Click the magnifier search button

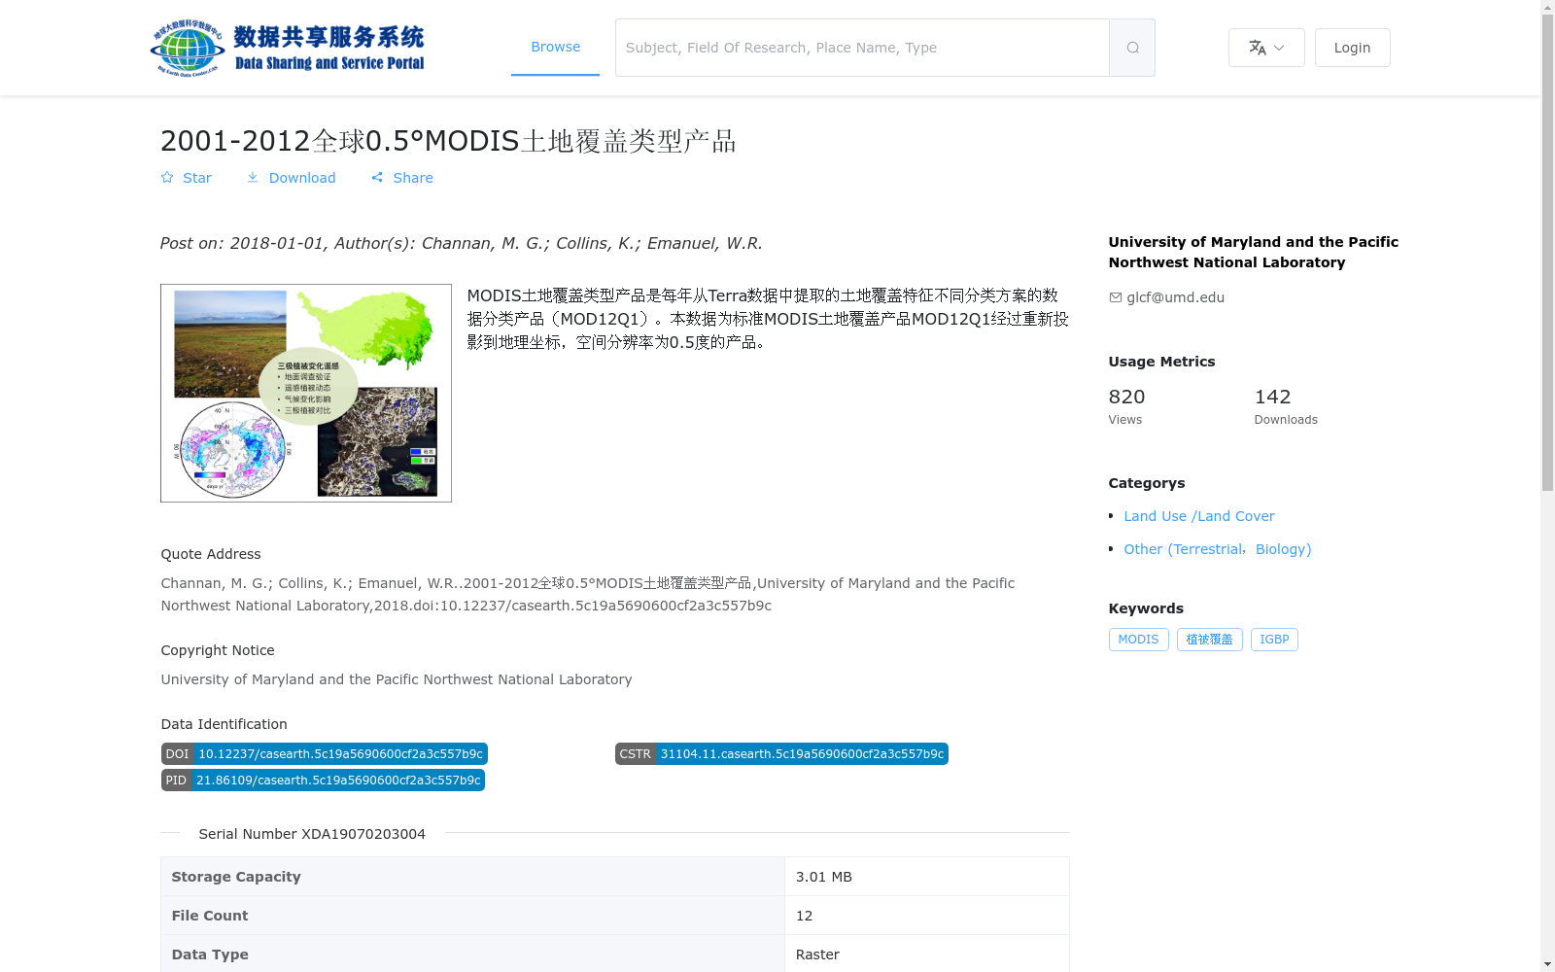(1132, 48)
